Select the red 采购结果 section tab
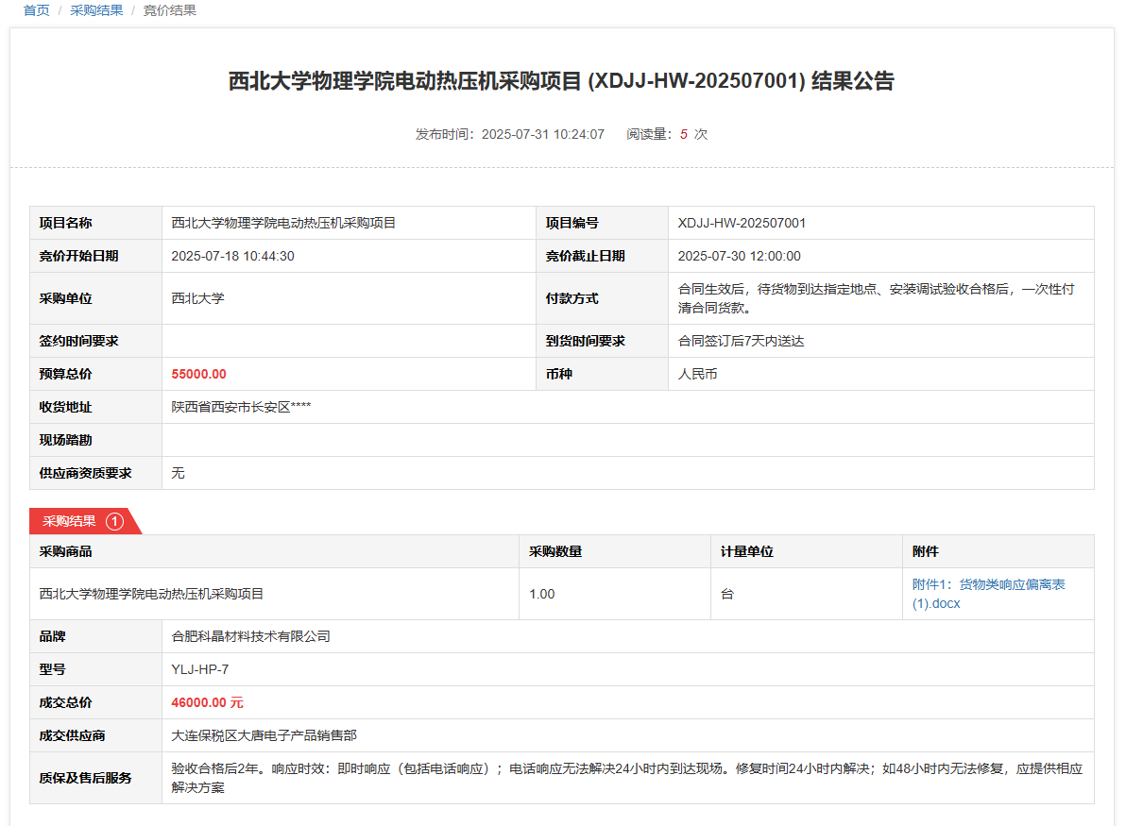1126x826 pixels. (x=70, y=521)
